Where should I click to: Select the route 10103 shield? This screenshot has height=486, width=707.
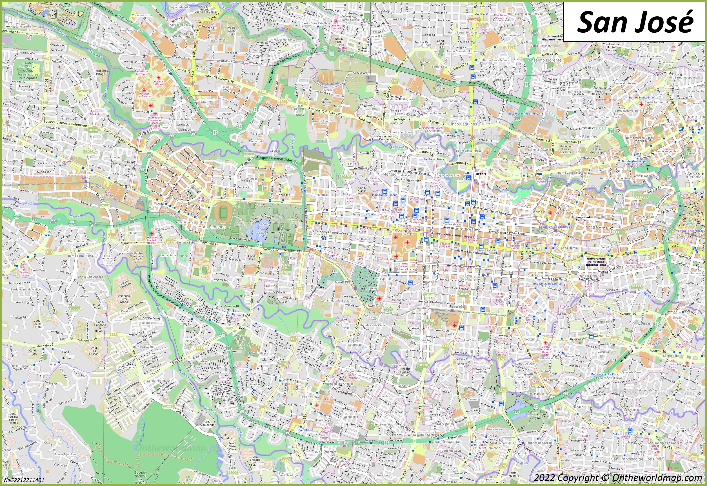click(345, 176)
